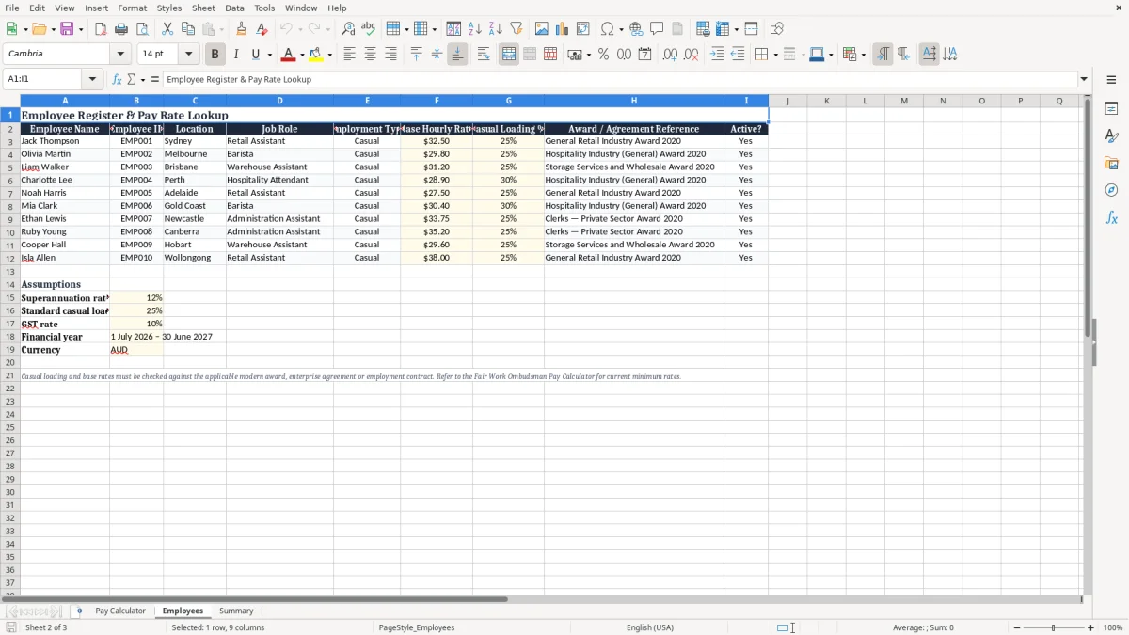
Task: Click the AutoFilter funnel icon
Action: tap(517, 29)
